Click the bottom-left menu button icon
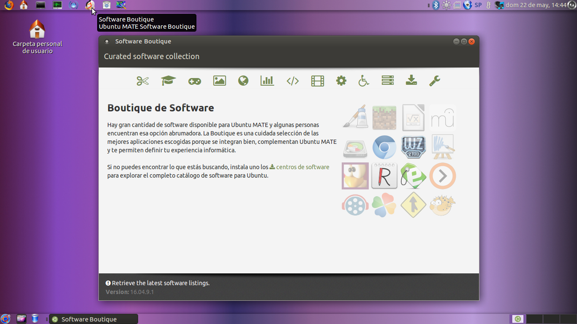Image resolution: width=577 pixels, height=324 pixels. pos(5,319)
